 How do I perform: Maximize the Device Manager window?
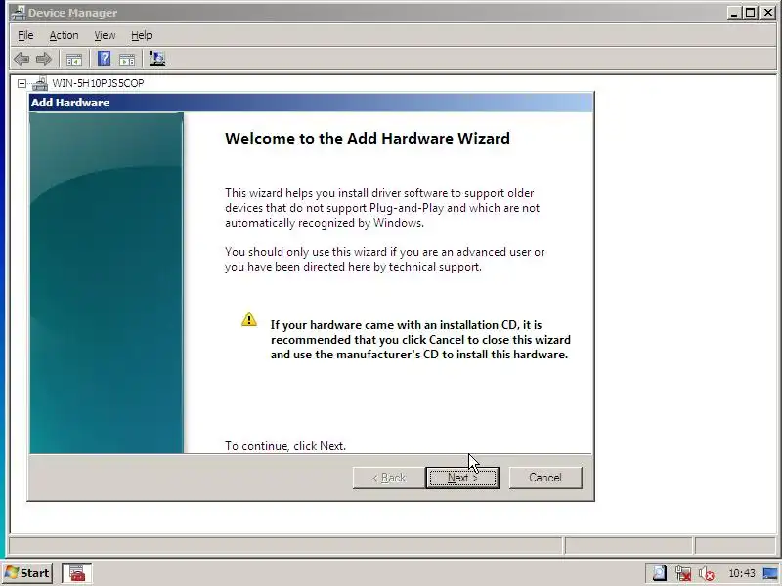pos(750,13)
